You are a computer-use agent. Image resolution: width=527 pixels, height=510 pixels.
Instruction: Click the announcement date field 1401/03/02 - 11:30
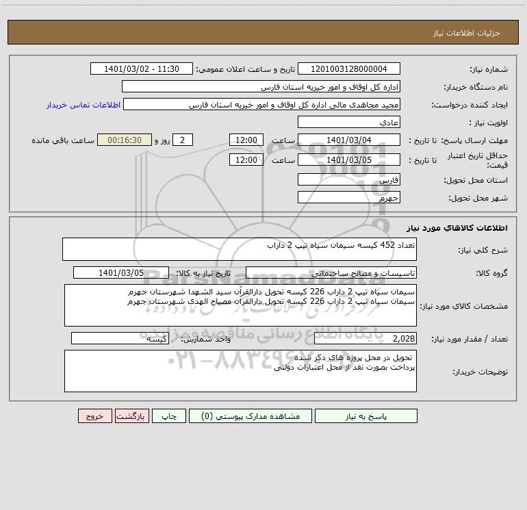click(x=142, y=68)
